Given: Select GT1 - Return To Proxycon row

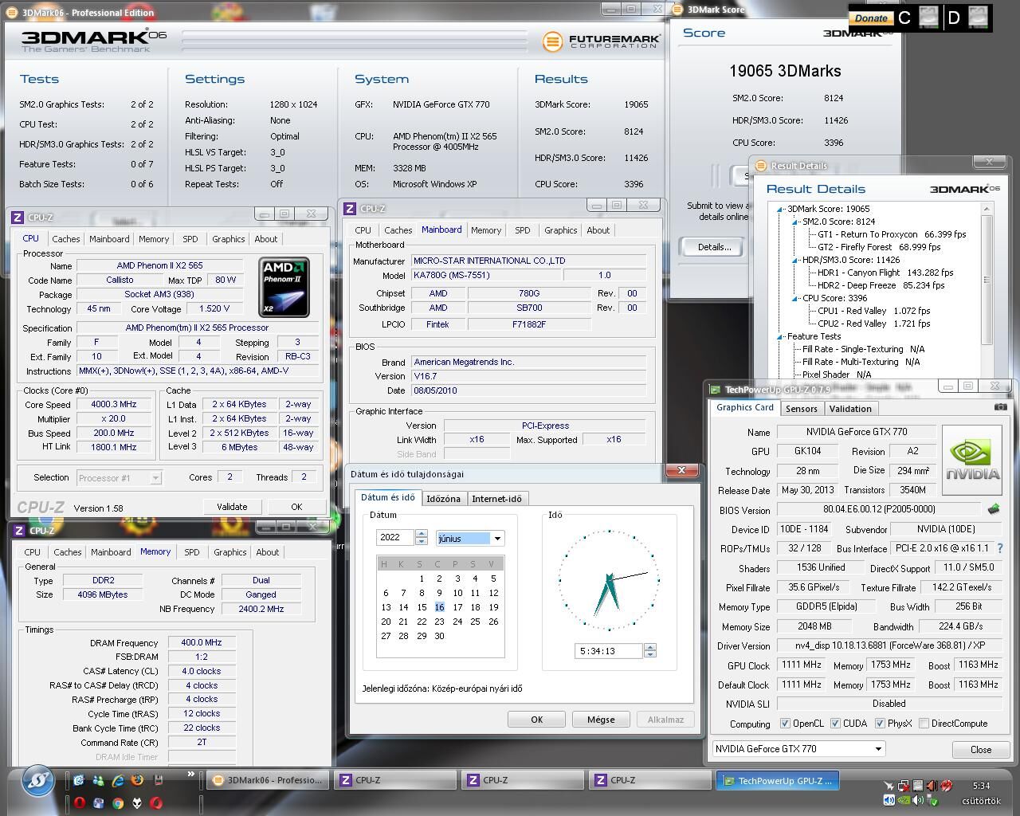Looking at the screenshot, I should click(x=891, y=234).
